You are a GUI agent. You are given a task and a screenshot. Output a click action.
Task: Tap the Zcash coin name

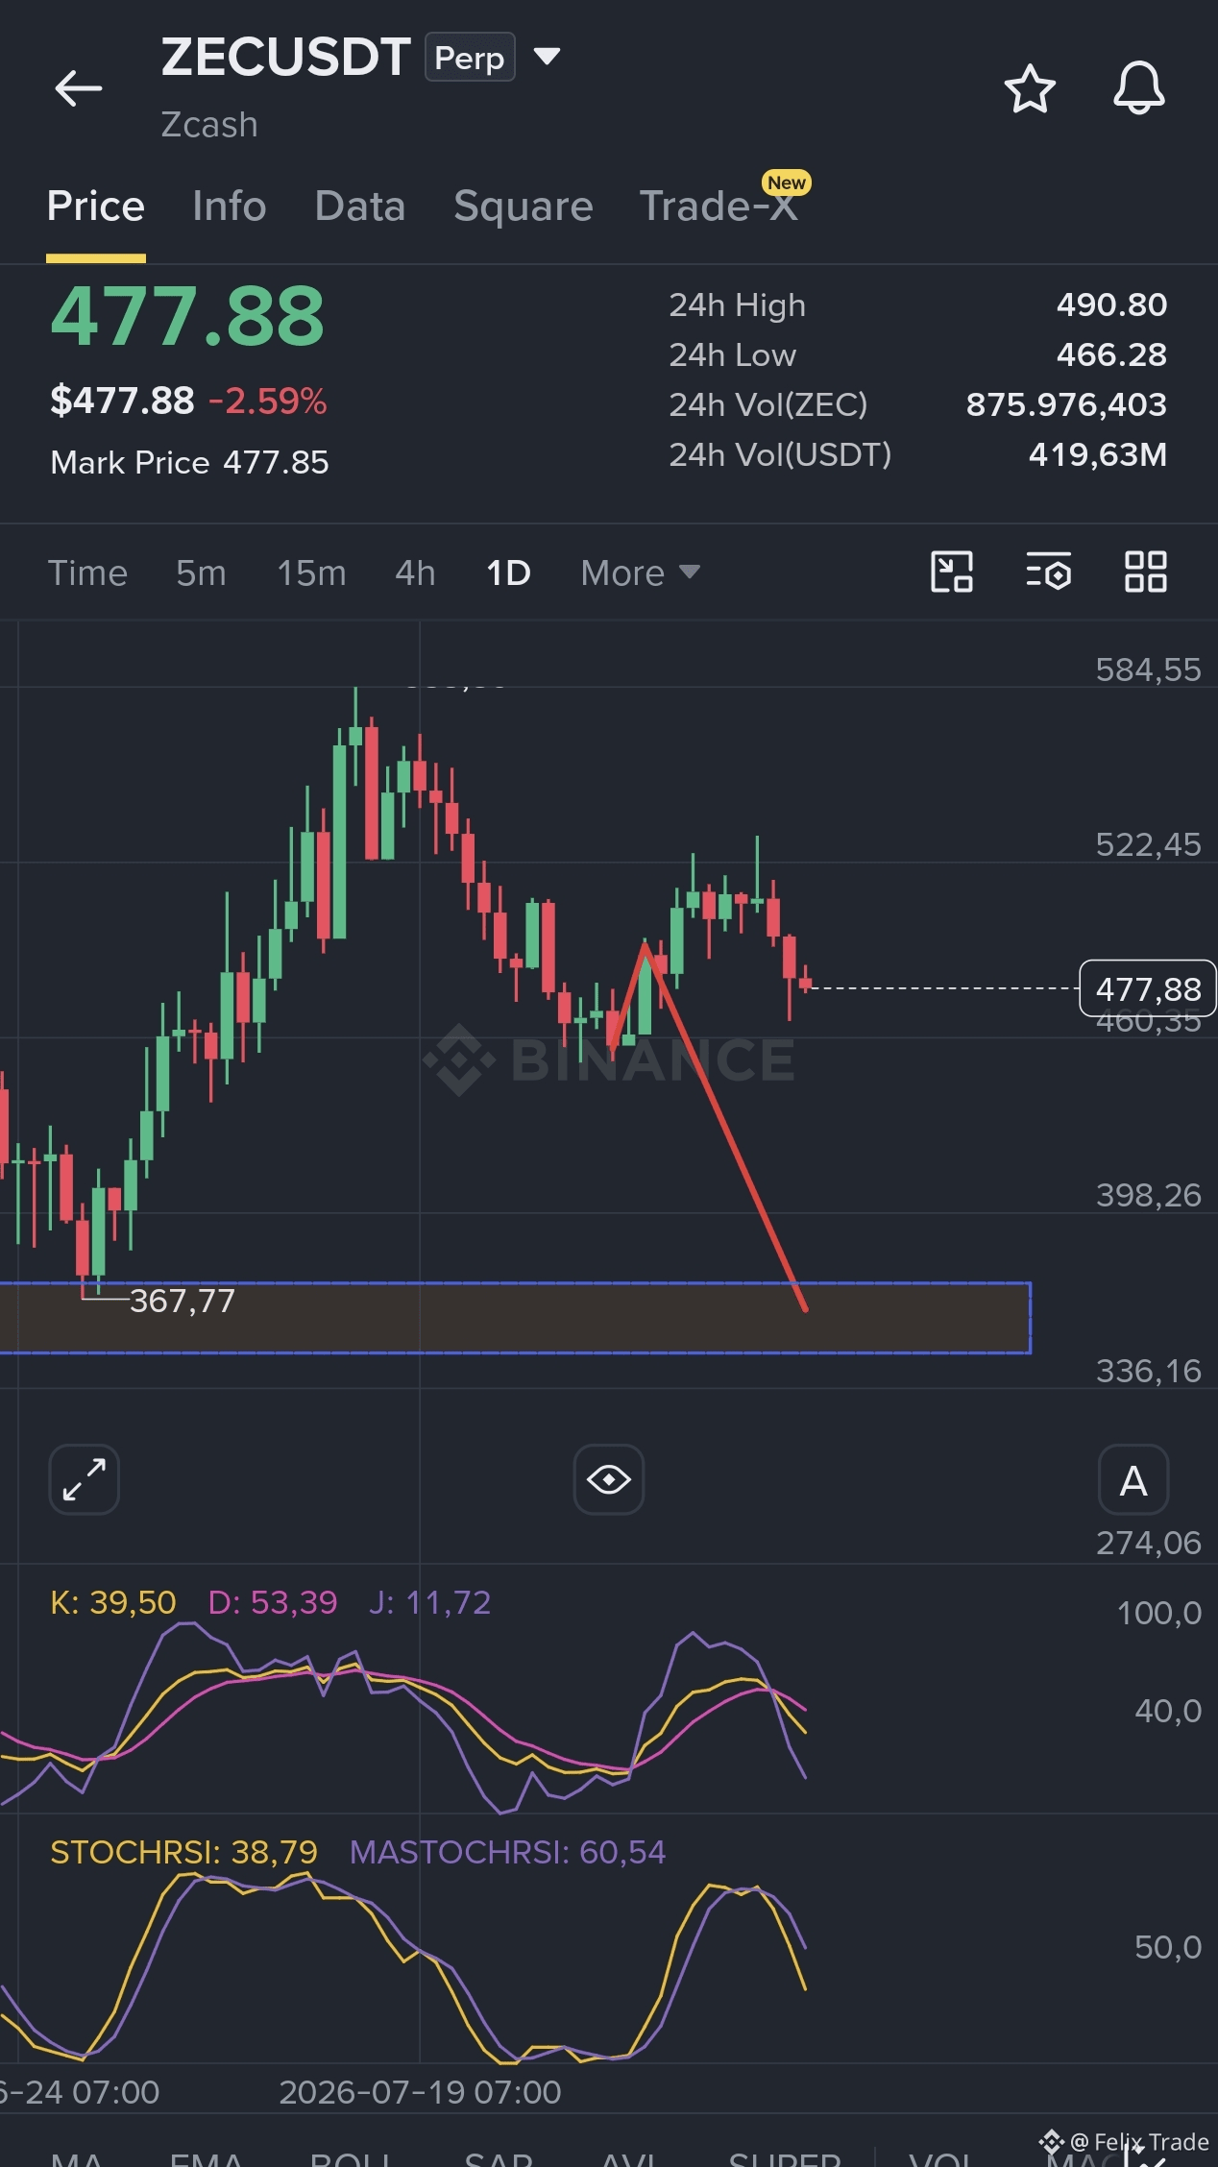tap(209, 125)
